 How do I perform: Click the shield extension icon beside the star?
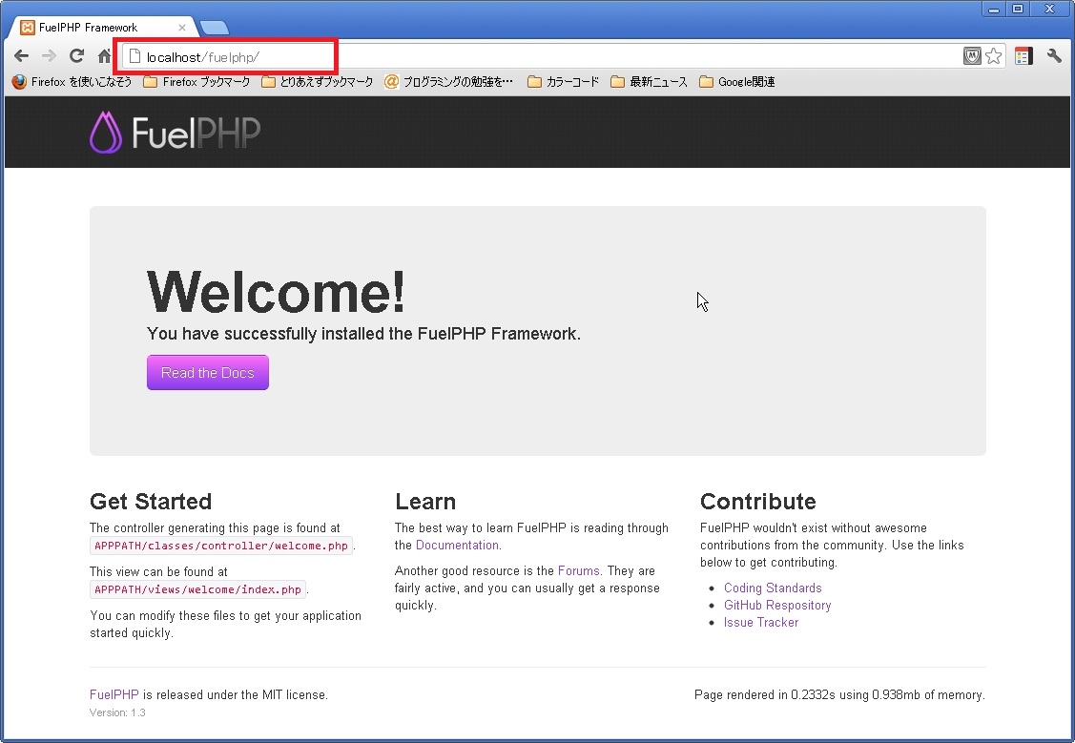[972, 56]
